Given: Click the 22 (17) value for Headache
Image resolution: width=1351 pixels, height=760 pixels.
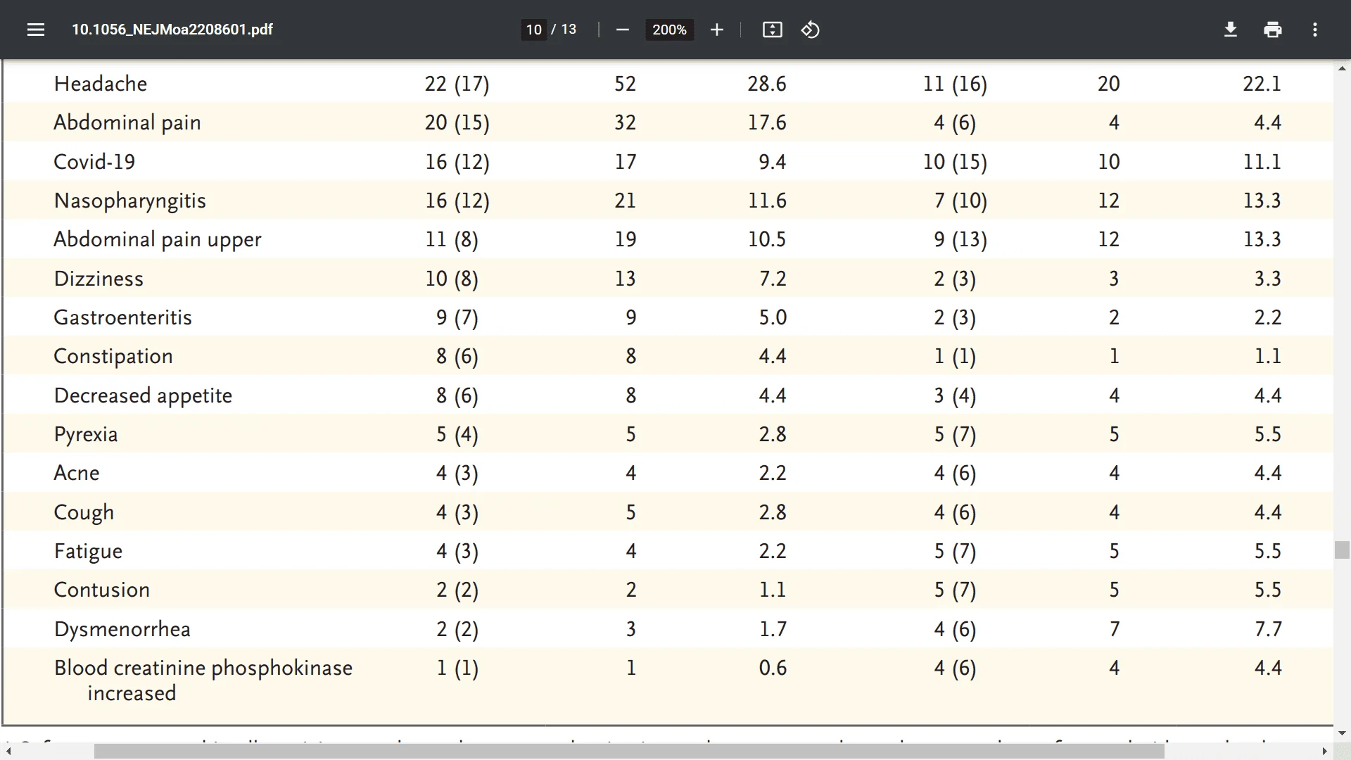Looking at the screenshot, I should click(457, 84).
